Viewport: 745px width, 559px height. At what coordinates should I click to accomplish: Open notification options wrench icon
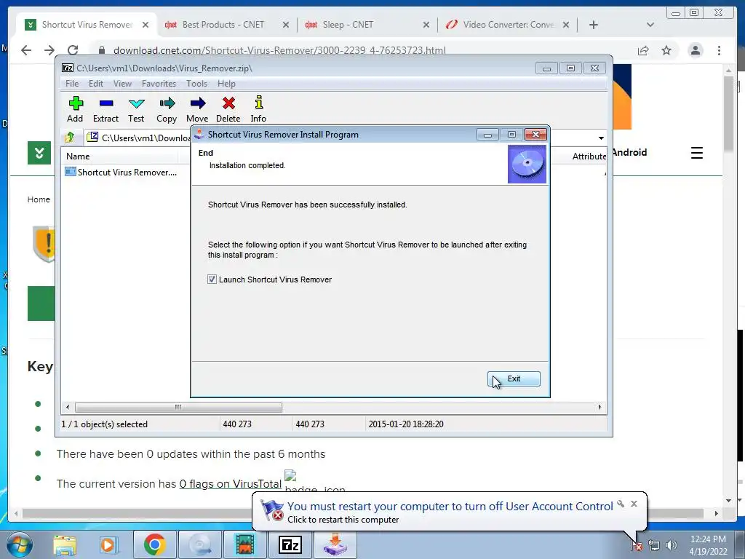(x=621, y=504)
